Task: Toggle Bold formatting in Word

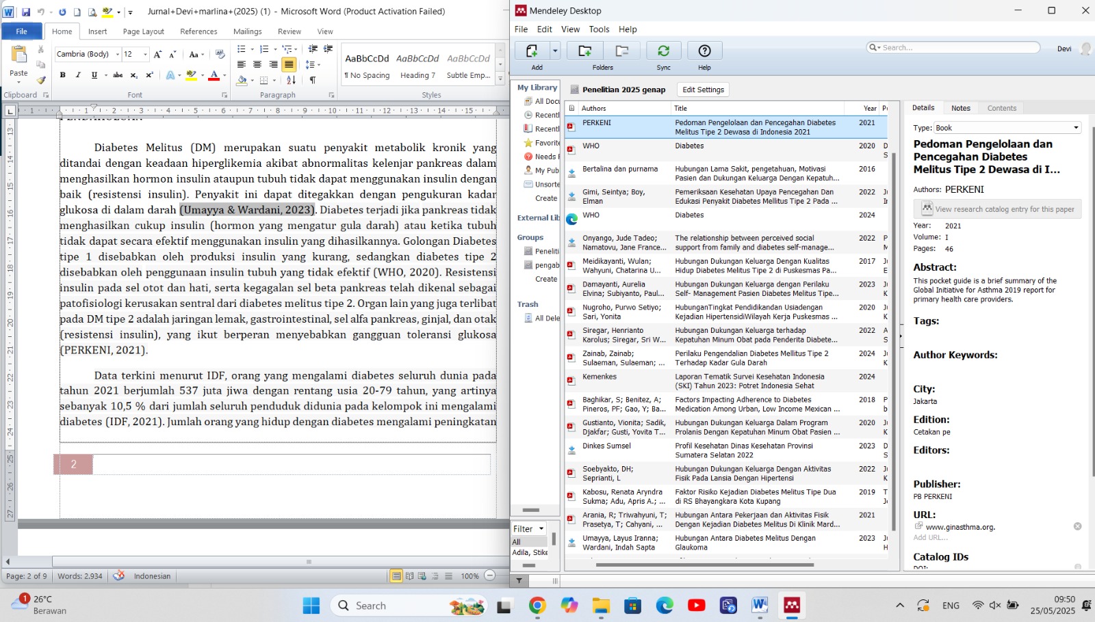Action: 62,75
